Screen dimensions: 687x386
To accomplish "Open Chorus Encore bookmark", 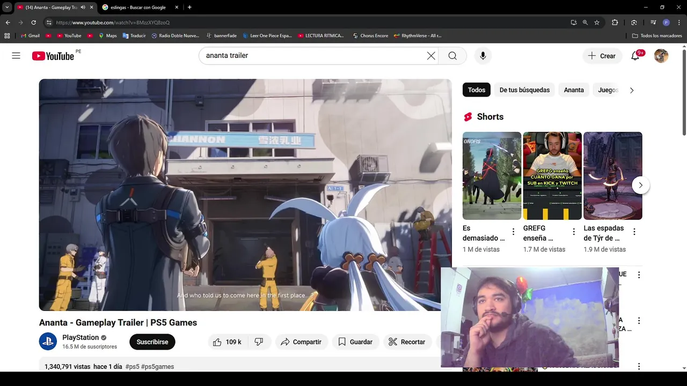I will (x=370, y=36).
